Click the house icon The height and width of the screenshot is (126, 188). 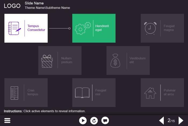[150, 93]
